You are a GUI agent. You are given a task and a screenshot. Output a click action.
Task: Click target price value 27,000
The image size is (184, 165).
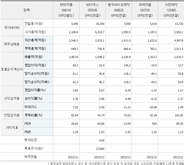coord(100,149)
